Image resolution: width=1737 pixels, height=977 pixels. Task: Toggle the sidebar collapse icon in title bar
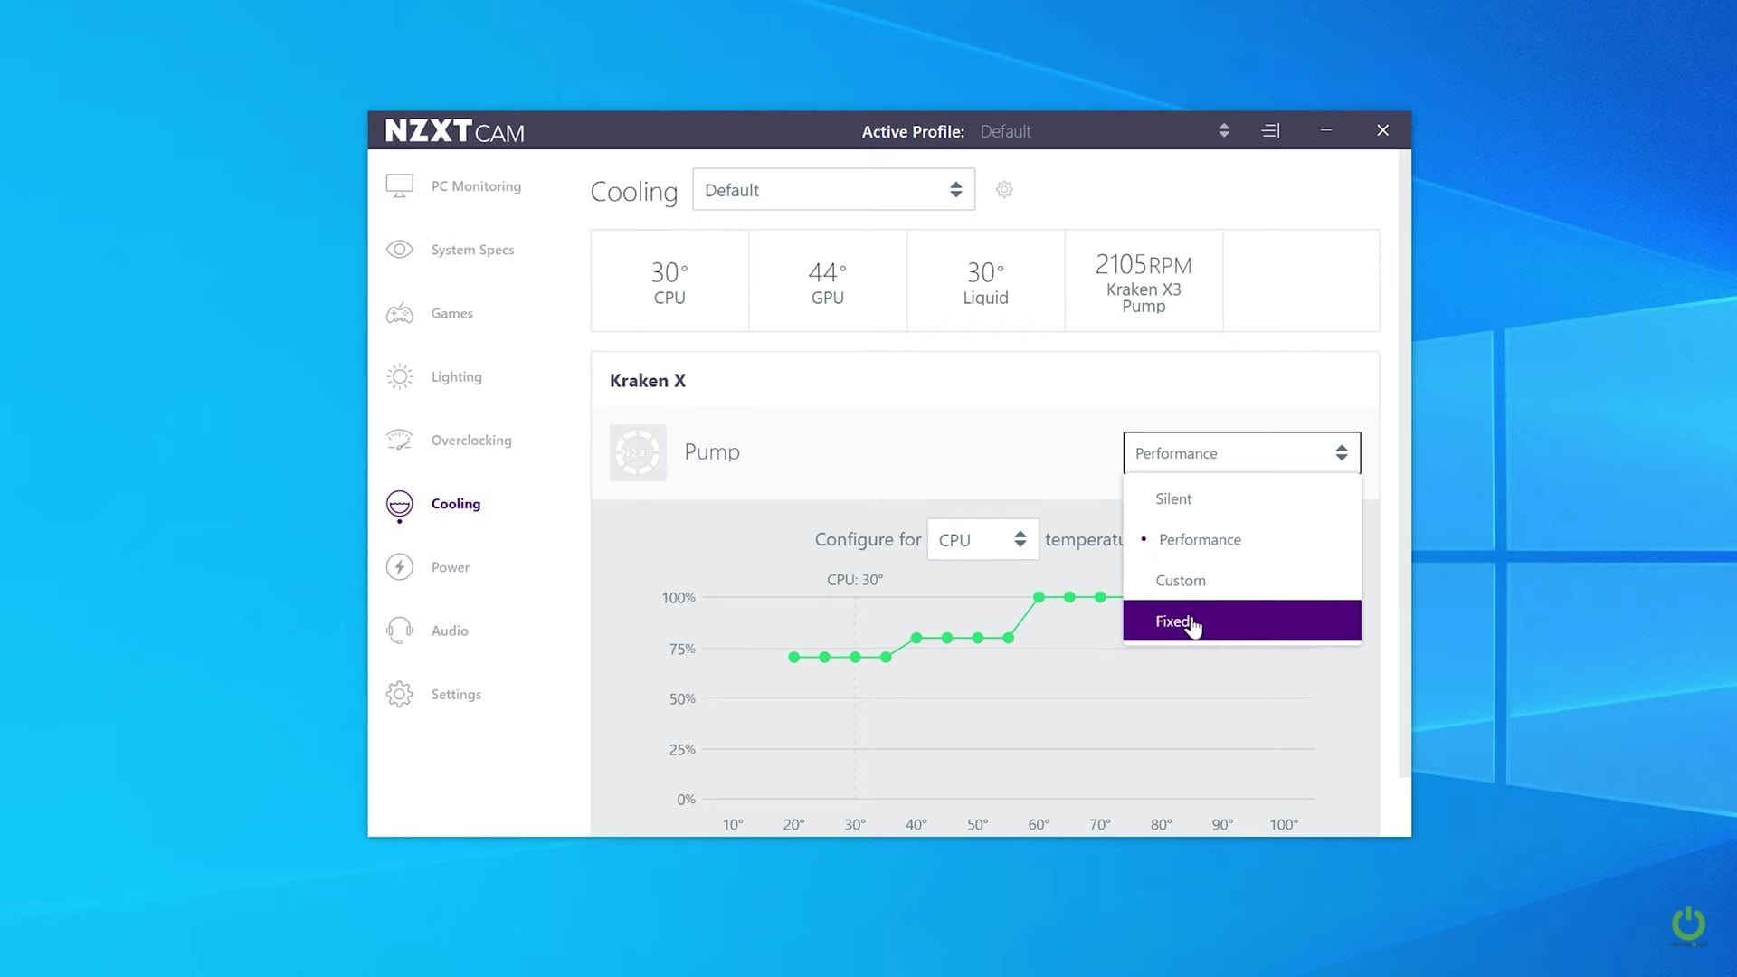point(1270,131)
